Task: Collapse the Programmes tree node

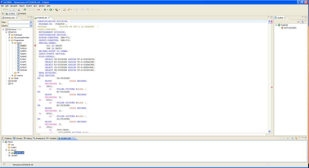Action: [10, 40]
